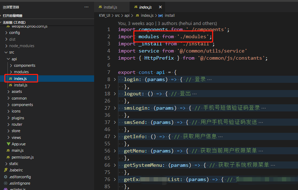The image size is (298, 190).
Task: Click the ESLint icon next to .eslintignore
Action: 6,183
